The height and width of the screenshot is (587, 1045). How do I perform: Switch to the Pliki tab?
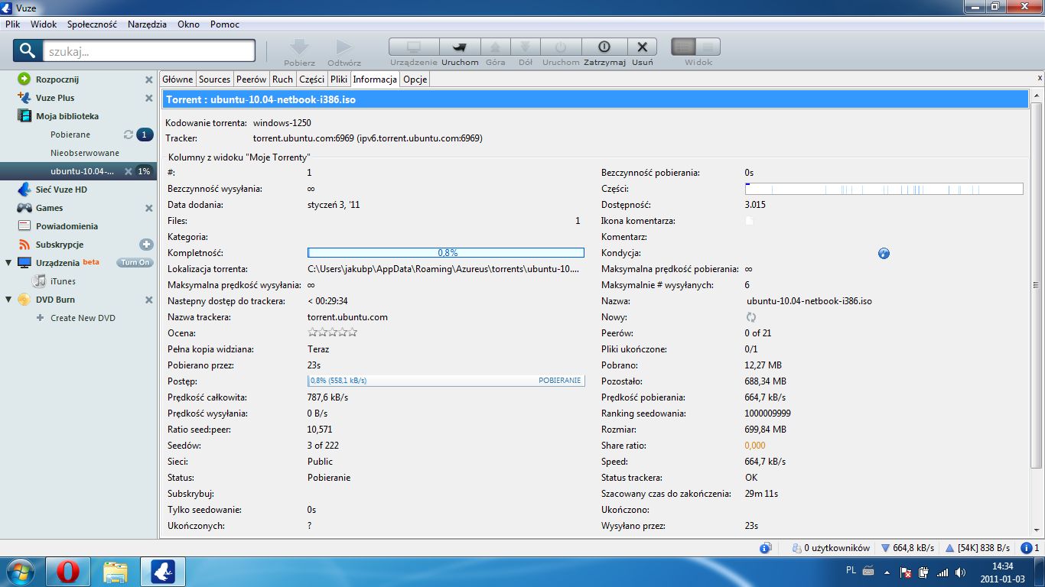click(x=339, y=79)
